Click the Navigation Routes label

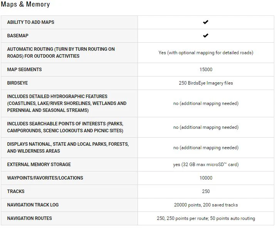coord(30,218)
